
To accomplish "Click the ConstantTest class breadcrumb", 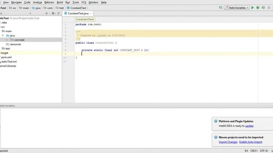I will coord(76,8).
